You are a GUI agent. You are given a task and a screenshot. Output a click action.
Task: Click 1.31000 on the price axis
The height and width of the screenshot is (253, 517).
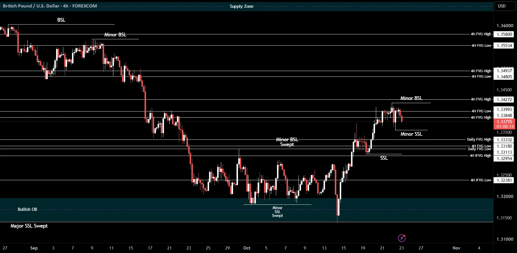click(x=505, y=239)
